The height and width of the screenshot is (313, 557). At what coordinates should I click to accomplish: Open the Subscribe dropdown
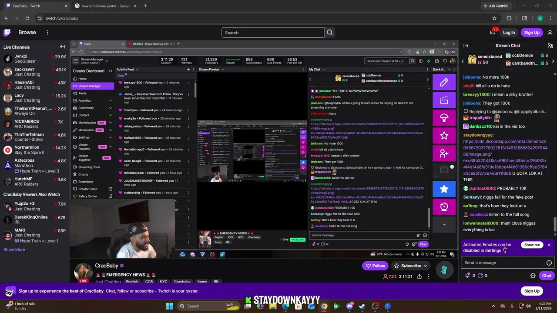point(411,266)
